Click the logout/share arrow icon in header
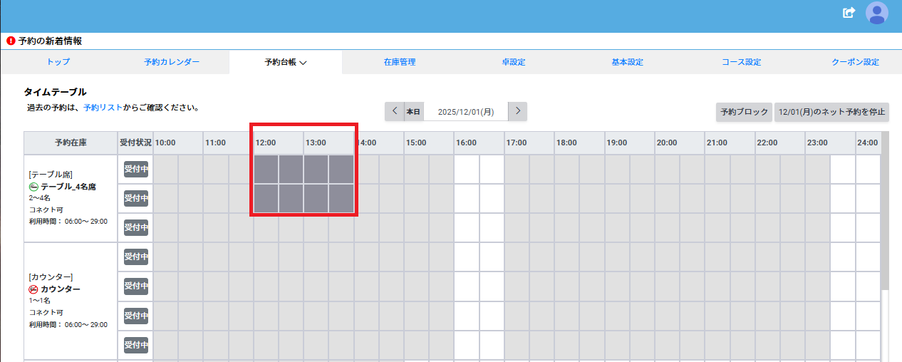The height and width of the screenshot is (362, 902). pyautogui.click(x=849, y=13)
